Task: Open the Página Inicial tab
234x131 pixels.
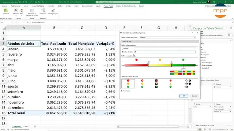Action: (x=15, y=6)
